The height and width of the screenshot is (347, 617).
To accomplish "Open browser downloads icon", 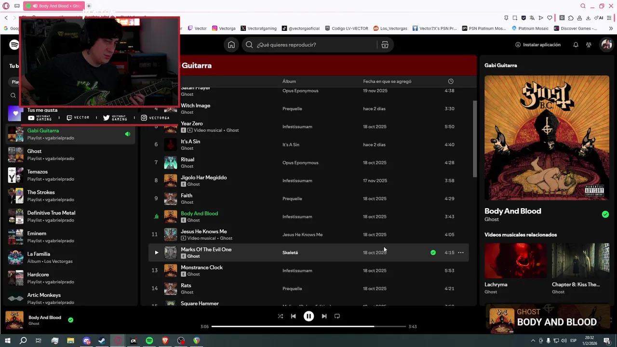I will pos(588,18).
